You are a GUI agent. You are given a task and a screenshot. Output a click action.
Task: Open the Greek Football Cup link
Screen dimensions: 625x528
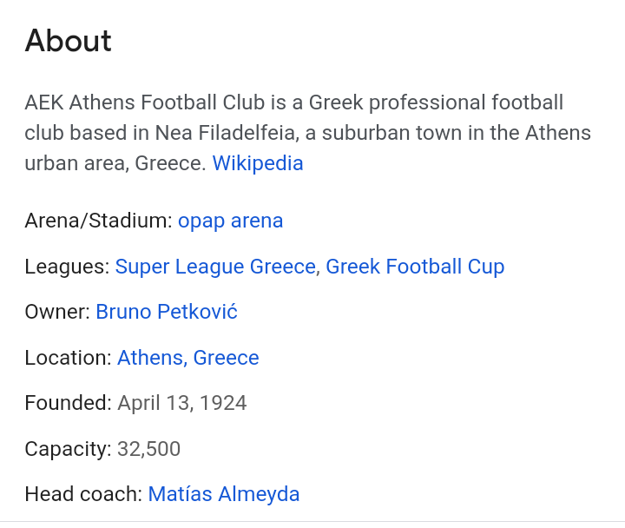pyautogui.click(x=415, y=267)
